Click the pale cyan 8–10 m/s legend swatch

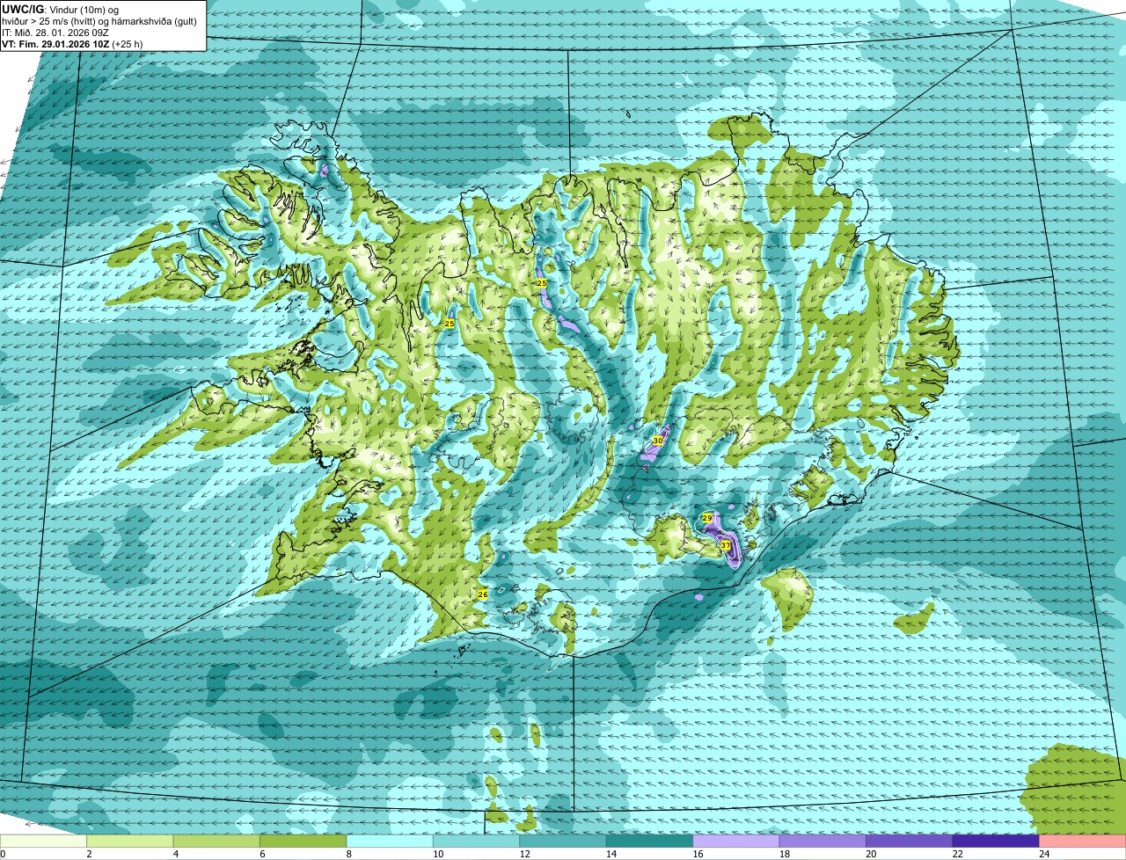click(390, 841)
